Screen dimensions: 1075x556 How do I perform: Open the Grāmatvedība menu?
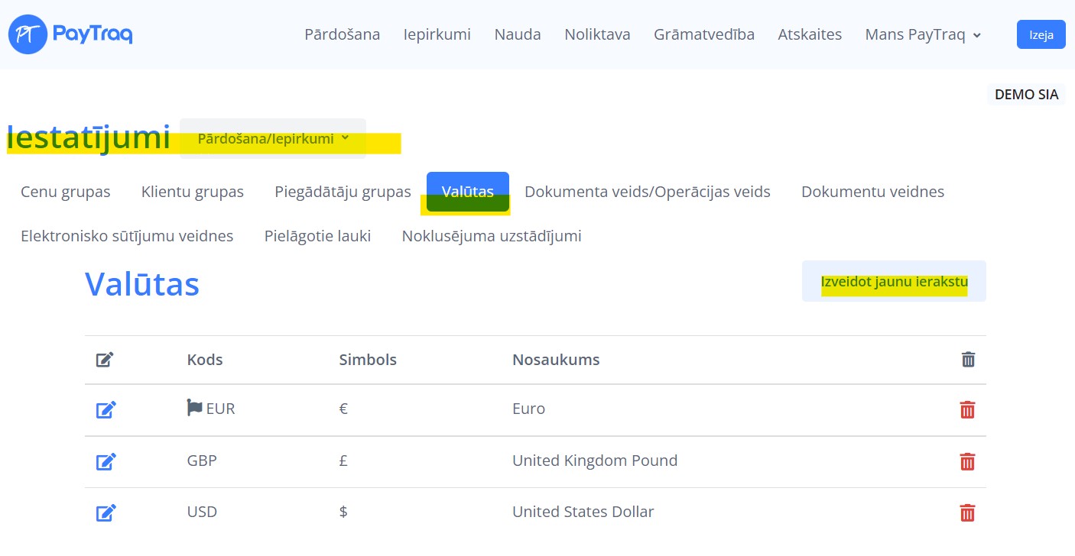703,34
